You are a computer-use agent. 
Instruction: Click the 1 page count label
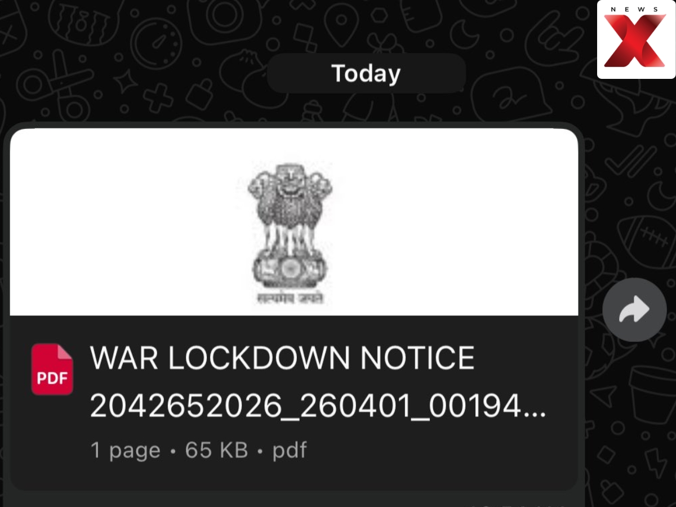[126, 451]
